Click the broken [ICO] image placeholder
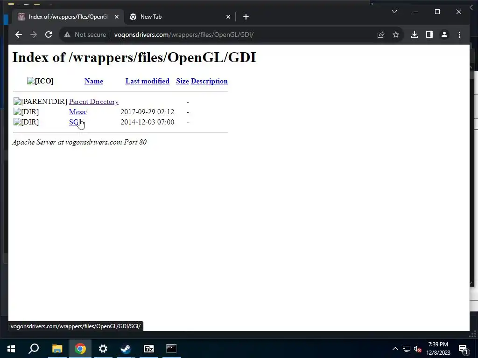This screenshot has height=358, width=478. tap(40, 81)
